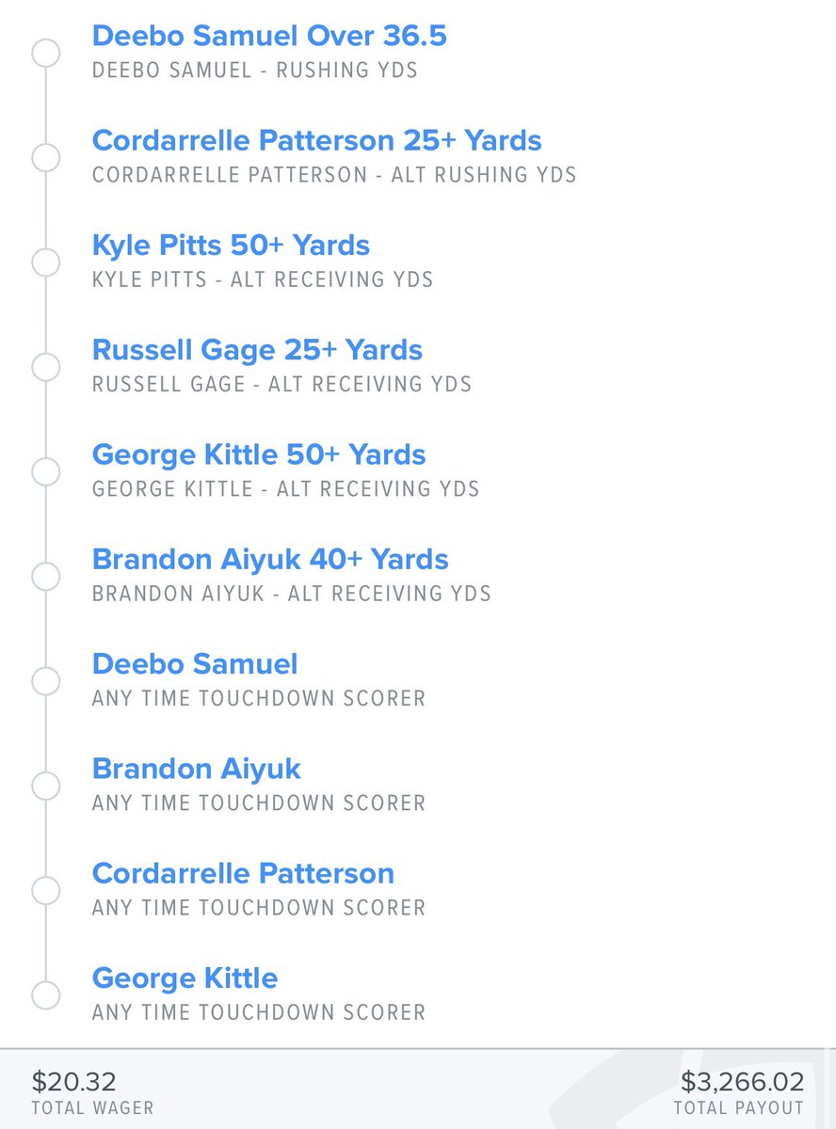This screenshot has width=836, height=1129.
Task: Click status circle beside Deebo Samuel touchdown leg
Action: coord(45,680)
